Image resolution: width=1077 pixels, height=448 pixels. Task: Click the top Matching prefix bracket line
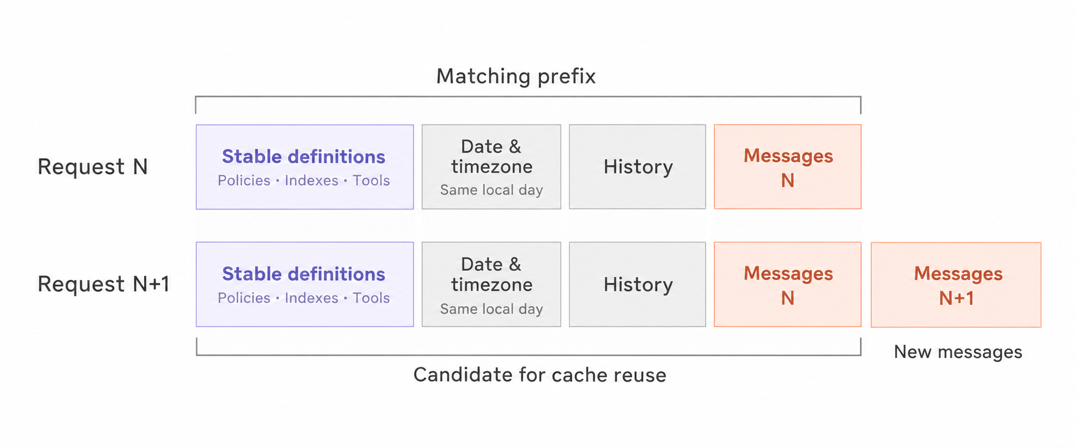pos(528,97)
